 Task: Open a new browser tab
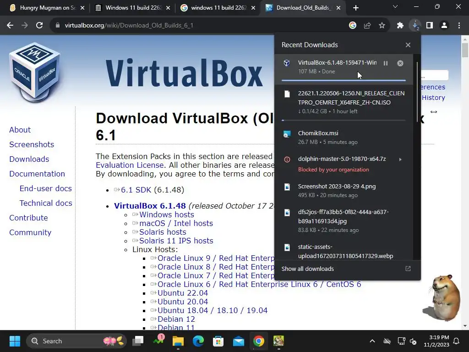(355, 8)
